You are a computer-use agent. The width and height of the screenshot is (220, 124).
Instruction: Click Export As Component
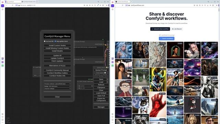(x=101, y=100)
